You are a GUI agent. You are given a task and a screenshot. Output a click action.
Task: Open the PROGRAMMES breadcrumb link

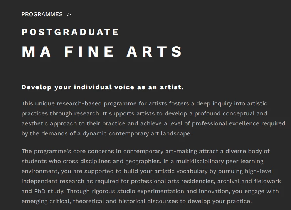tap(42, 14)
